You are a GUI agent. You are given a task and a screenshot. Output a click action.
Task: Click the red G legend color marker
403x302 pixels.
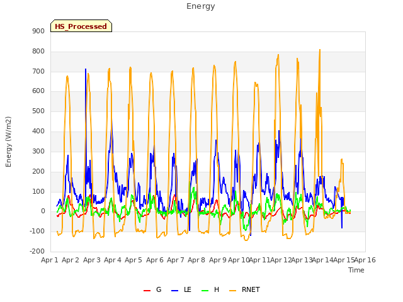pos(147,291)
